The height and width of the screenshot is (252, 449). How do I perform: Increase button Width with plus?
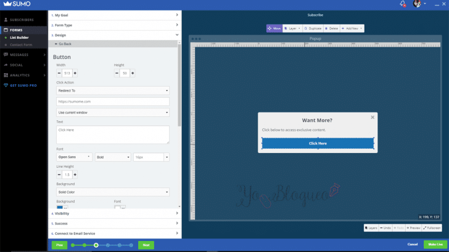click(75, 73)
